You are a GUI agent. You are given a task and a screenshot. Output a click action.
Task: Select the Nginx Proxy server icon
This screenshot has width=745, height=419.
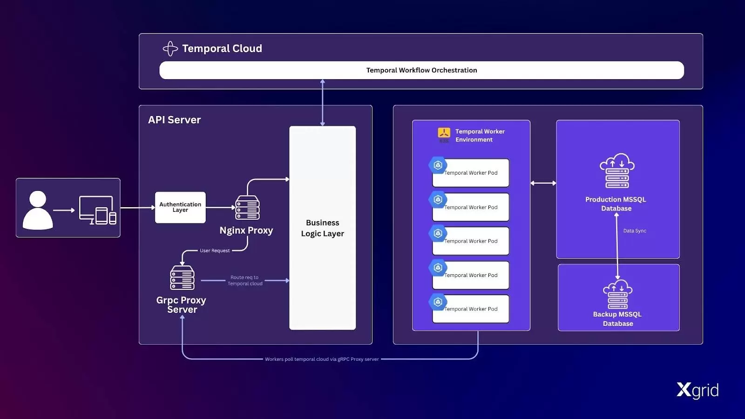coord(247,208)
